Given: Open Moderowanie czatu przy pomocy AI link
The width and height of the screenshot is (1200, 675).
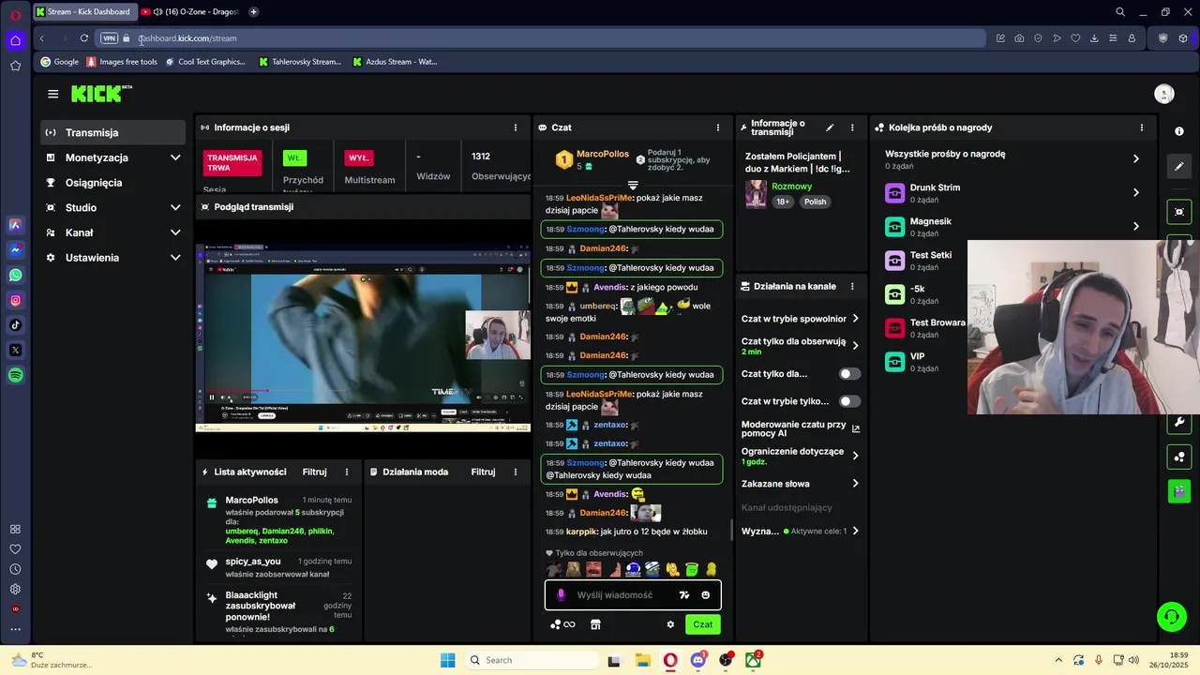Looking at the screenshot, I should (x=800, y=428).
